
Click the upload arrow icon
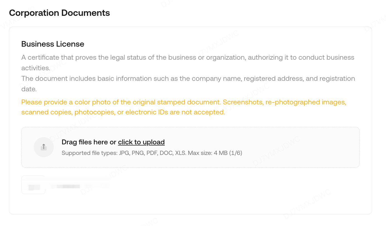[x=44, y=147]
